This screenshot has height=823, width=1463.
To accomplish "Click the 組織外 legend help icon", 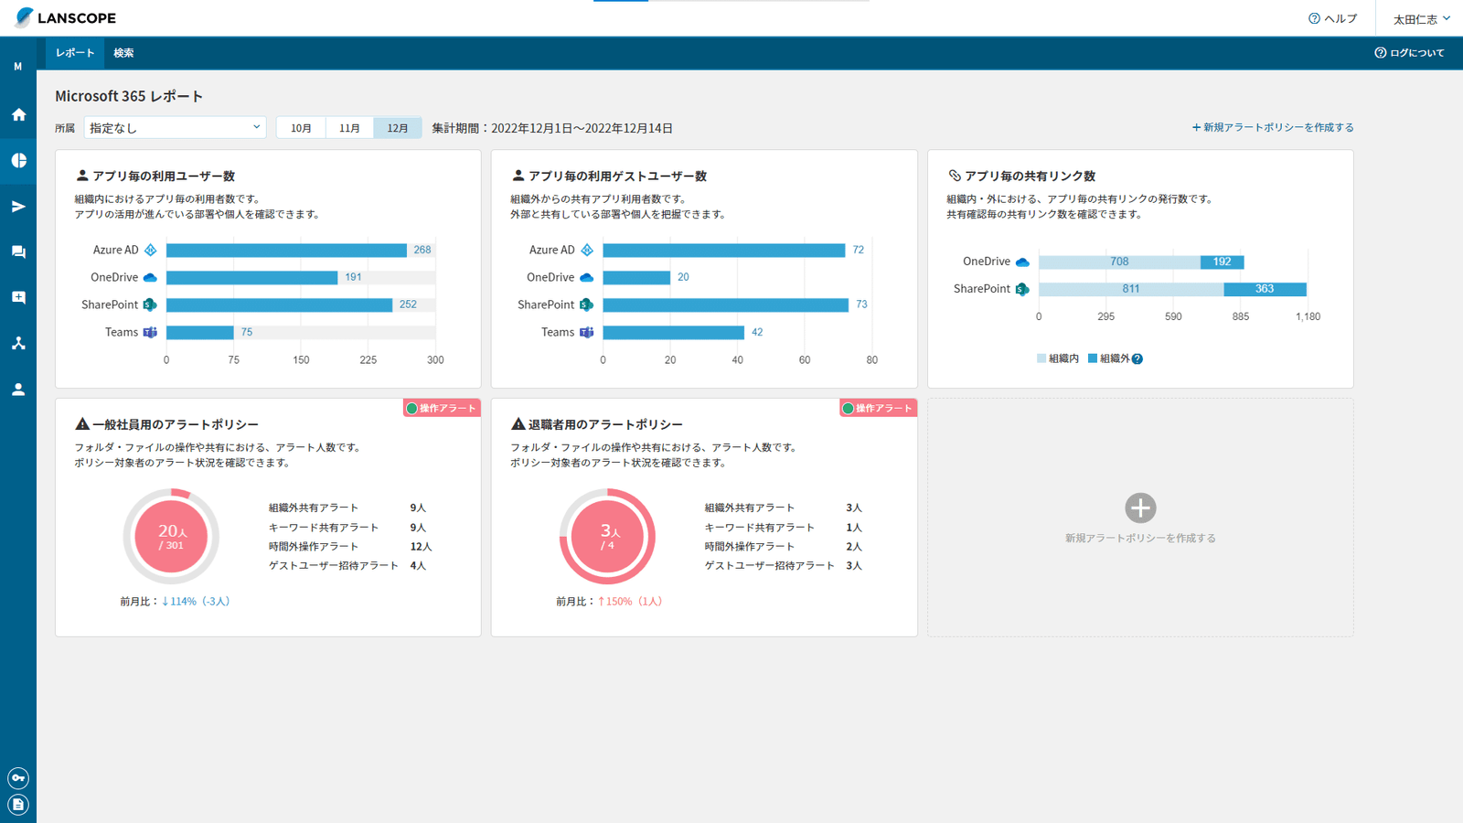I will point(1137,358).
